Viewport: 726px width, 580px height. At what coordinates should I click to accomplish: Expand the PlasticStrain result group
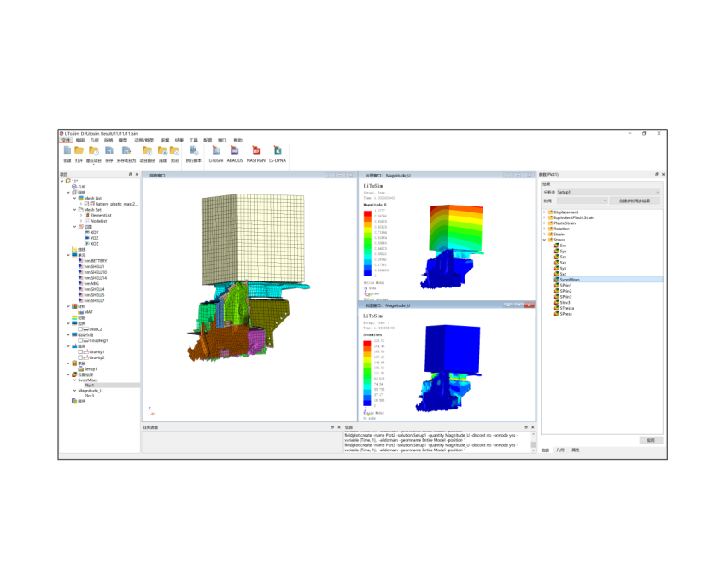(545, 223)
